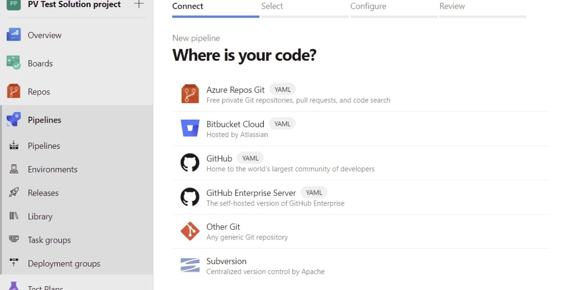Screen dimensions: 561x290
Task: Click the plus icon beside project name
Action: (x=139, y=4)
